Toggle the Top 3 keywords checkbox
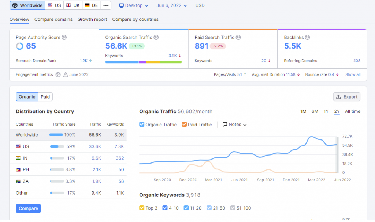Viewport: 375px width, 222px height. coord(142,208)
